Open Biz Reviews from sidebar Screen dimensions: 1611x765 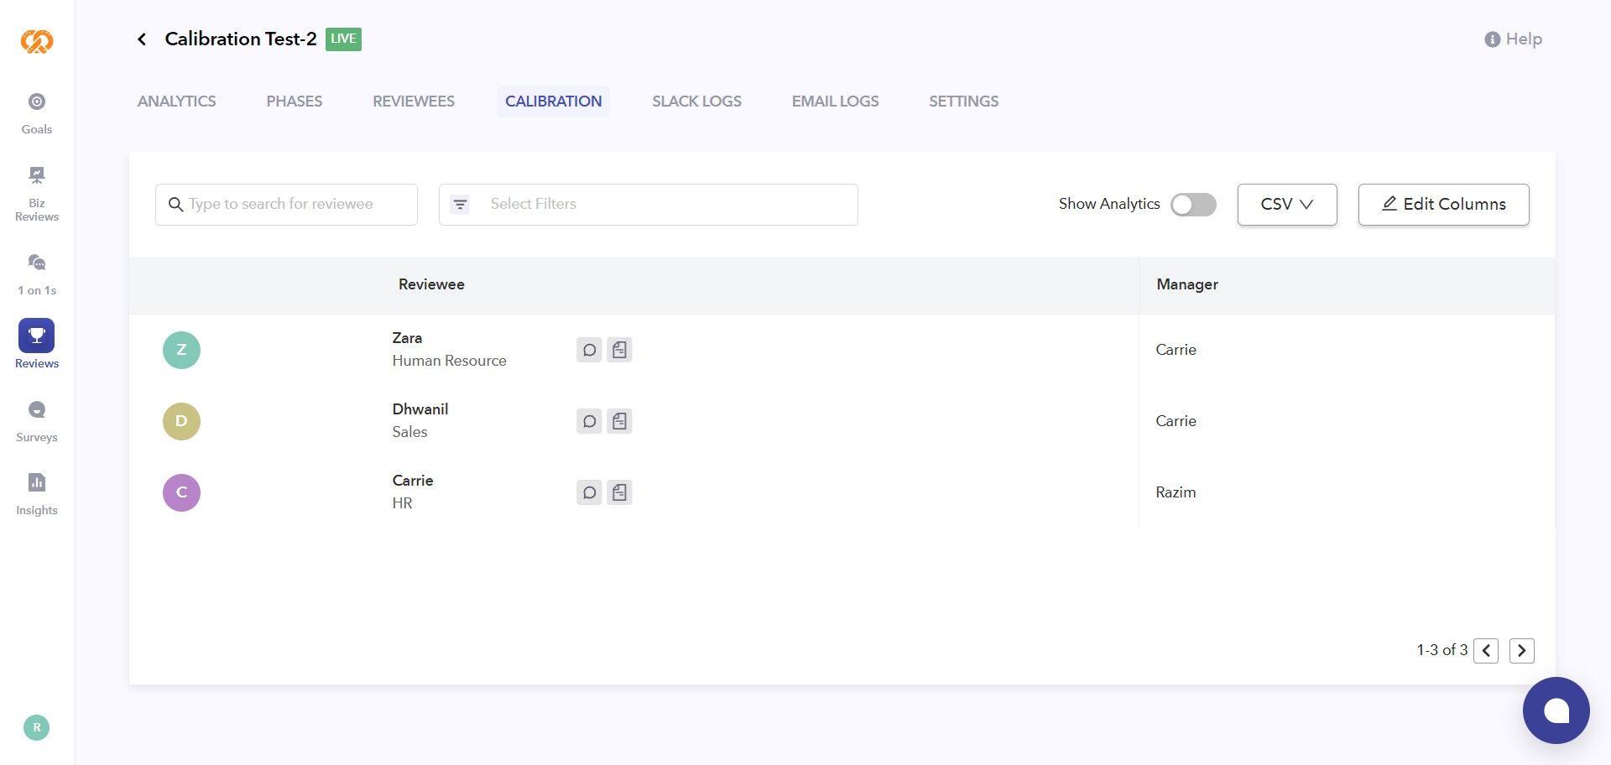click(37, 176)
